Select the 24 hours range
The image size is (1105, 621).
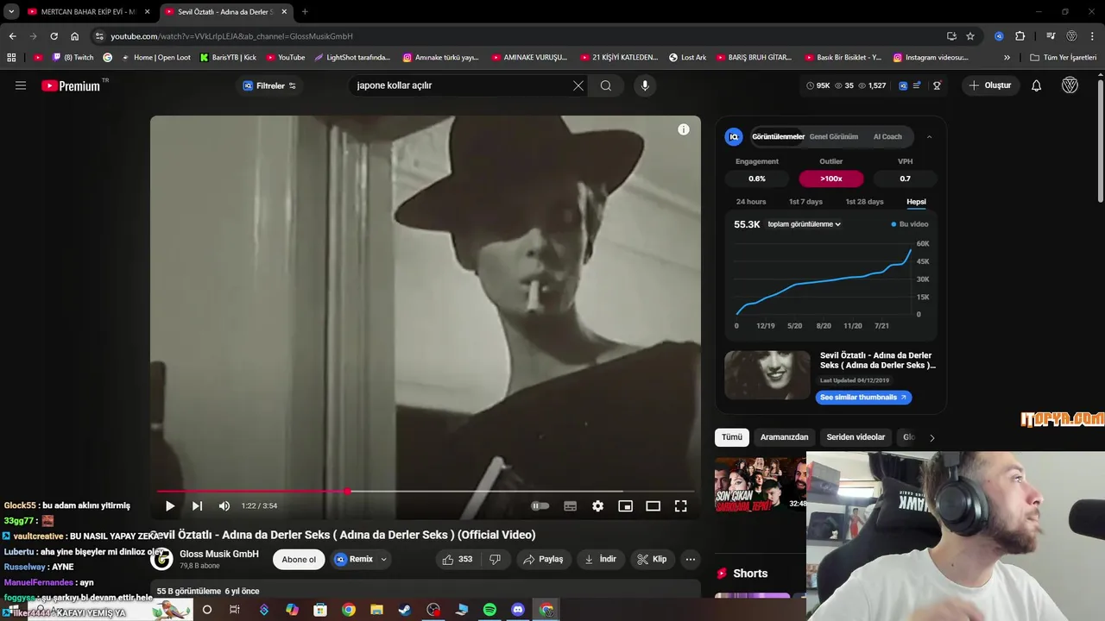(x=751, y=202)
